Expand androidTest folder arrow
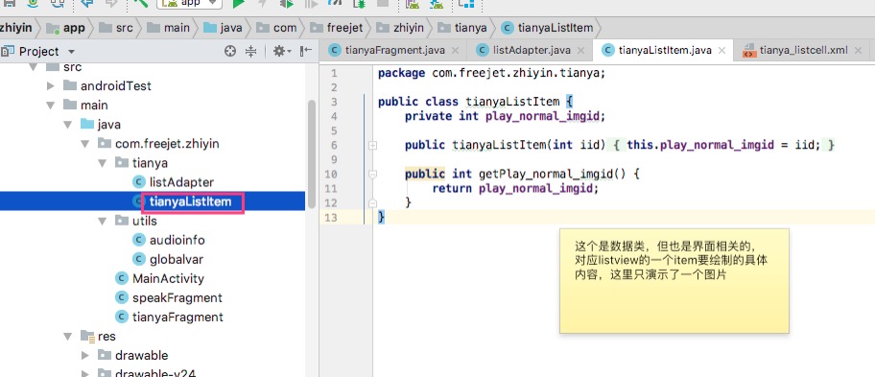The width and height of the screenshot is (875, 377). [x=51, y=86]
